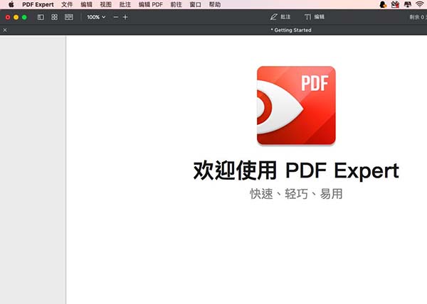
Task: Close the Getting Started tab
Action: coord(5,30)
